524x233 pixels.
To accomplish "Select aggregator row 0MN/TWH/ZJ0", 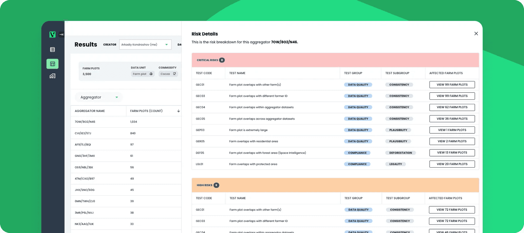I will click(x=126, y=201).
